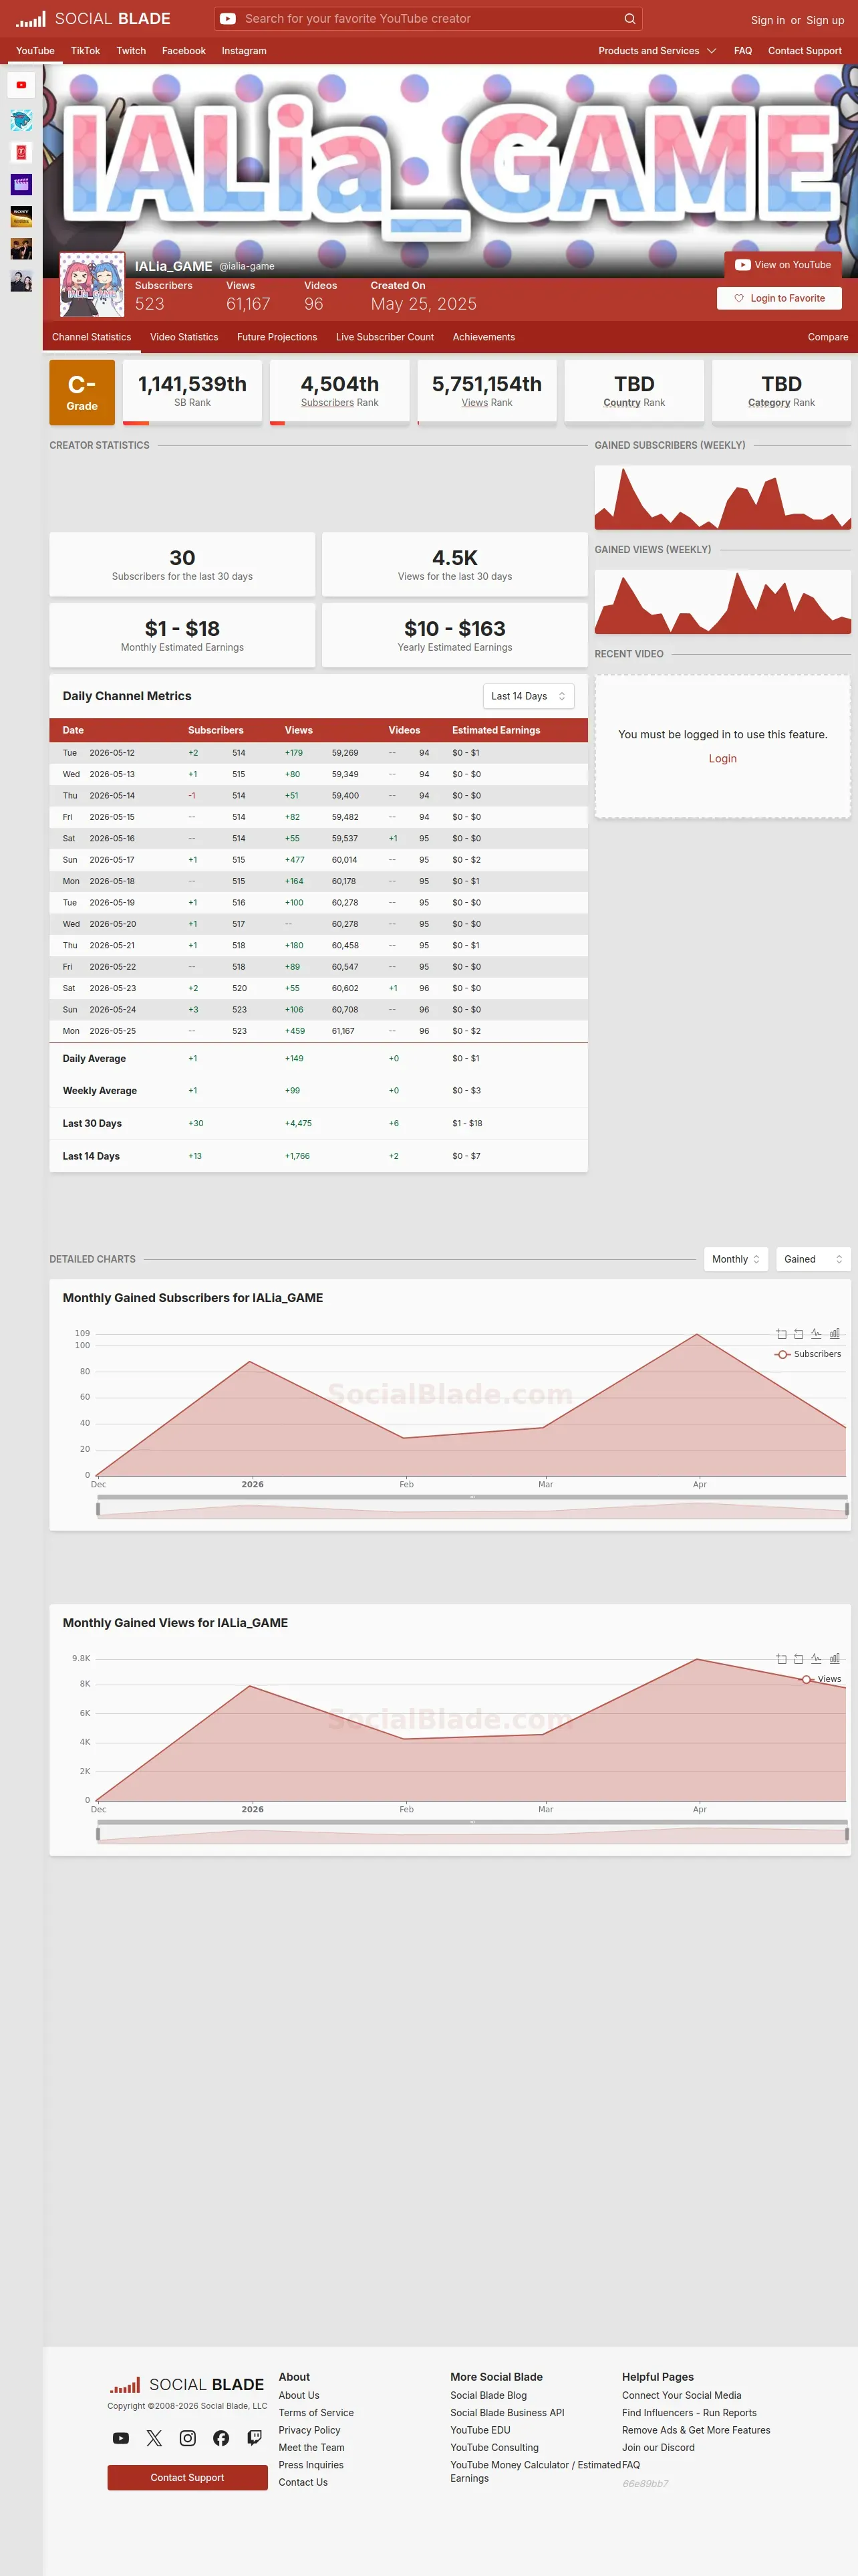The image size is (858, 2576).
Task: Click the search magnifier icon
Action: tap(629, 18)
